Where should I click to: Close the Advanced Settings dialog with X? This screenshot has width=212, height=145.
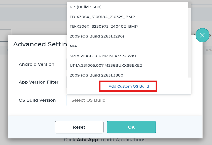coord(202,35)
